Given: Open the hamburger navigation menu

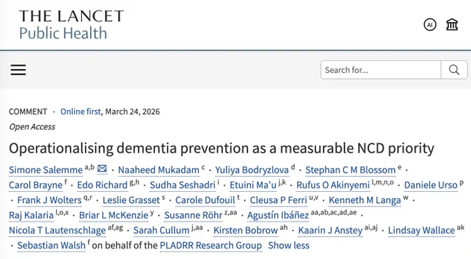Looking at the screenshot, I should [x=18, y=70].
